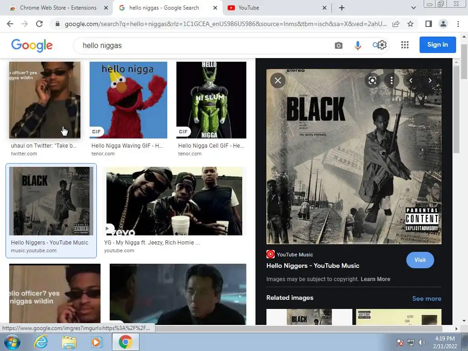This screenshot has height=351, width=468.
Task: Close the Google Search tab
Action: click(215, 8)
